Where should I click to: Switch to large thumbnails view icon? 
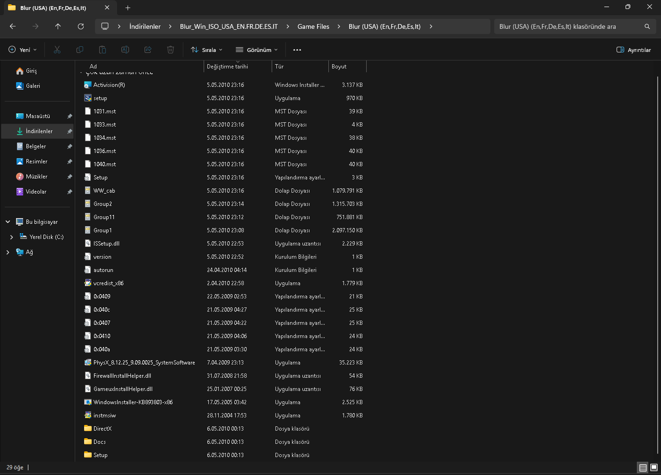coord(654,467)
